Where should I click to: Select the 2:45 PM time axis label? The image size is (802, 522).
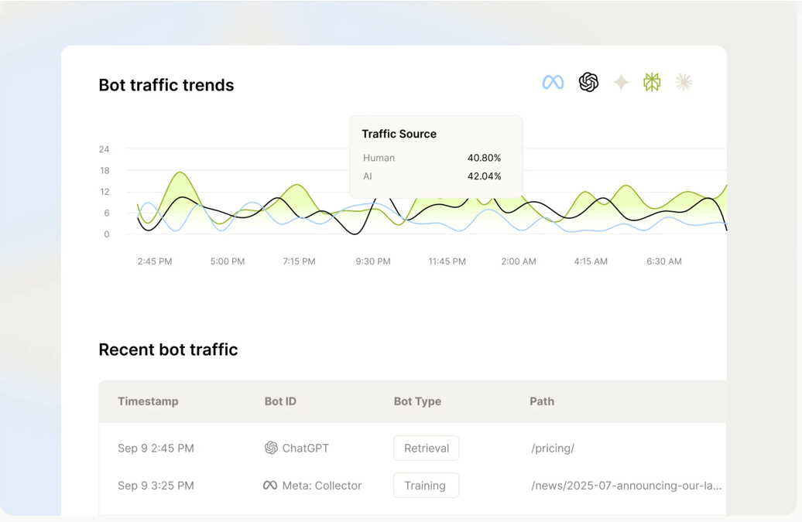point(155,261)
